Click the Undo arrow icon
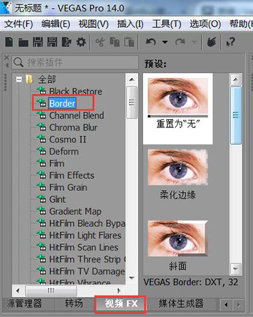253x317 pixels. 151,42
